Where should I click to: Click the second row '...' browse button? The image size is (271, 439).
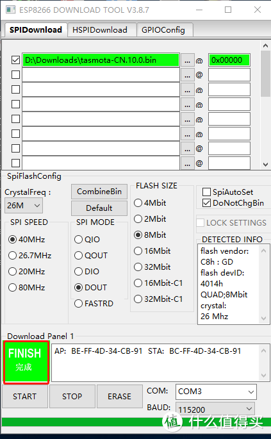point(188,75)
